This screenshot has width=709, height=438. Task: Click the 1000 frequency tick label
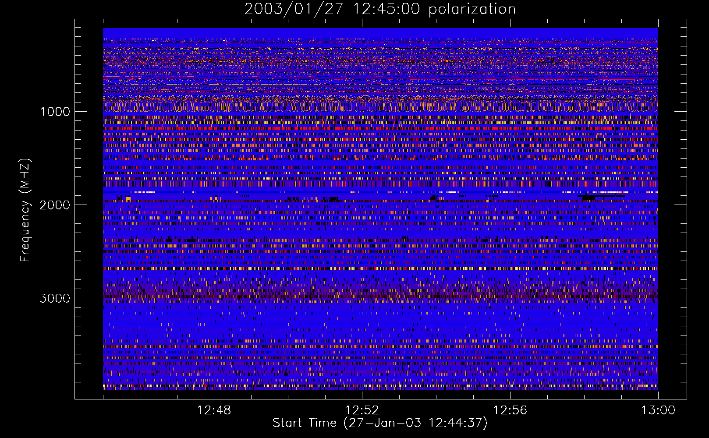(x=55, y=112)
